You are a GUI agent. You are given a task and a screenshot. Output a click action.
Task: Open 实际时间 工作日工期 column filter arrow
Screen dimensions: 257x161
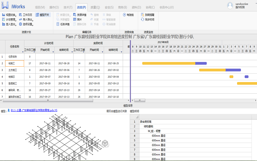84,52
